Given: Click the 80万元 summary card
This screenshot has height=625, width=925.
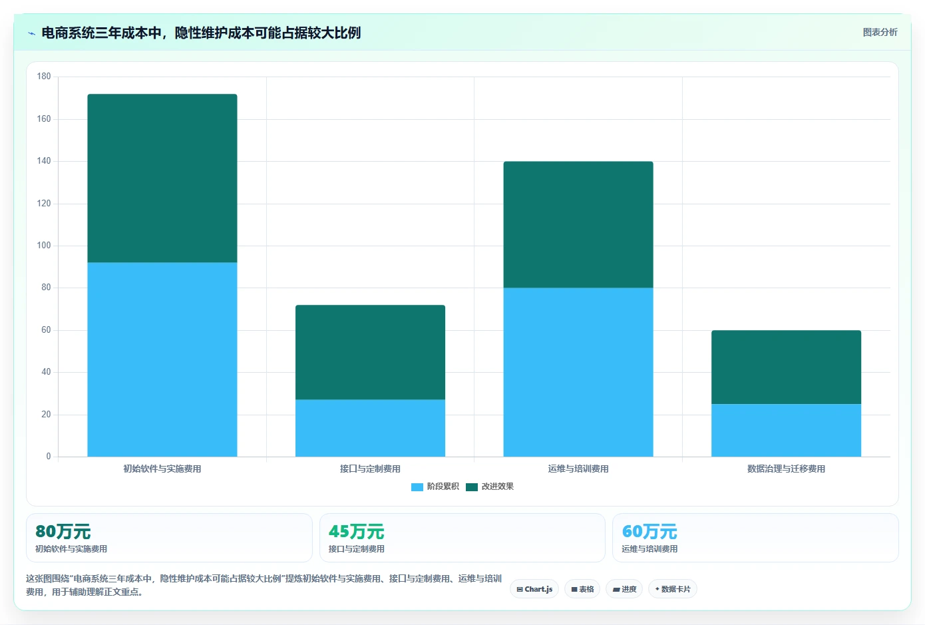Looking at the screenshot, I should (x=169, y=538).
